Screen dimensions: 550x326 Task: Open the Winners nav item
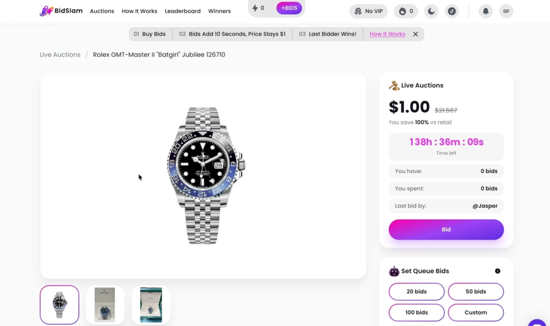pos(219,11)
